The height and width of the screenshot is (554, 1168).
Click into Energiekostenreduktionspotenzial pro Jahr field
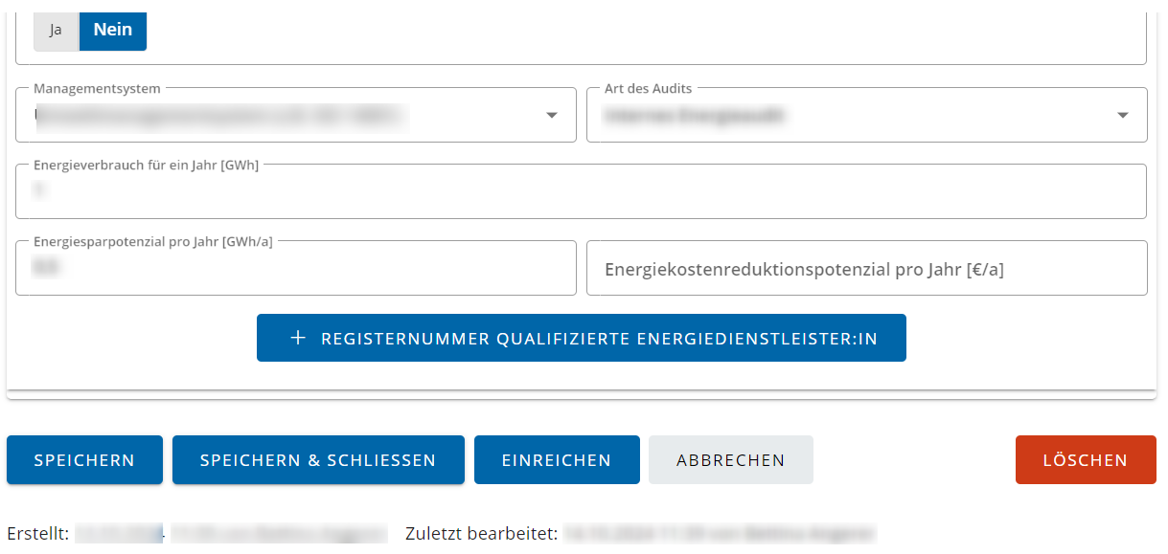click(x=867, y=268)
